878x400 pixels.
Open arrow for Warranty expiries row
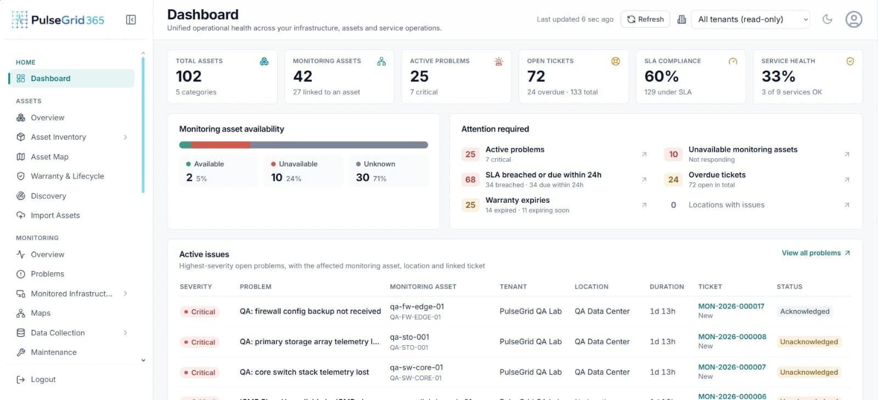coord(644,205)
